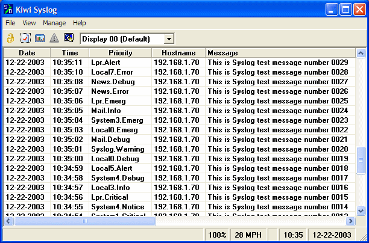This screenshot has height=243, width=369.
Task: Click the 10:35 status bar clock
Action: point(293,235)
